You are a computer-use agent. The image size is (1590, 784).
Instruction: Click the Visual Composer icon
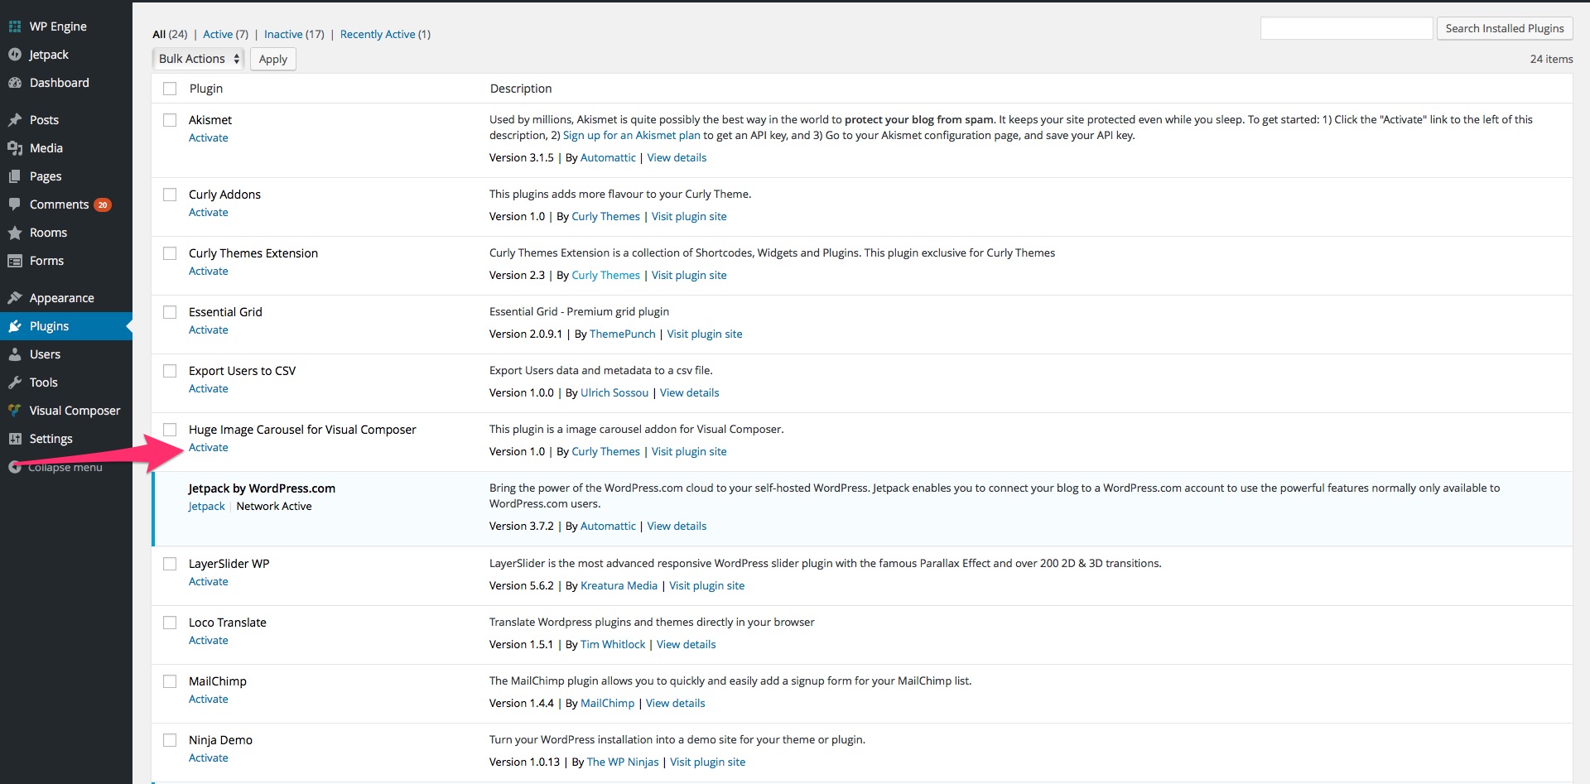pos(14,411)
